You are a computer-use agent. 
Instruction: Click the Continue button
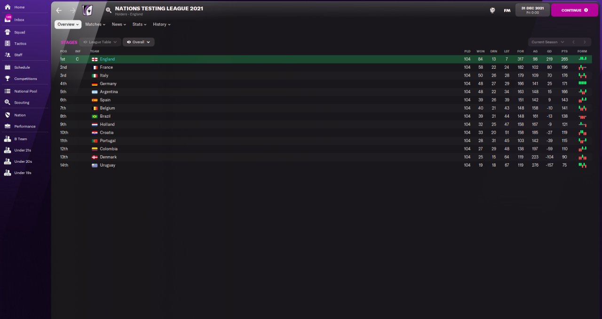(574, 10)
